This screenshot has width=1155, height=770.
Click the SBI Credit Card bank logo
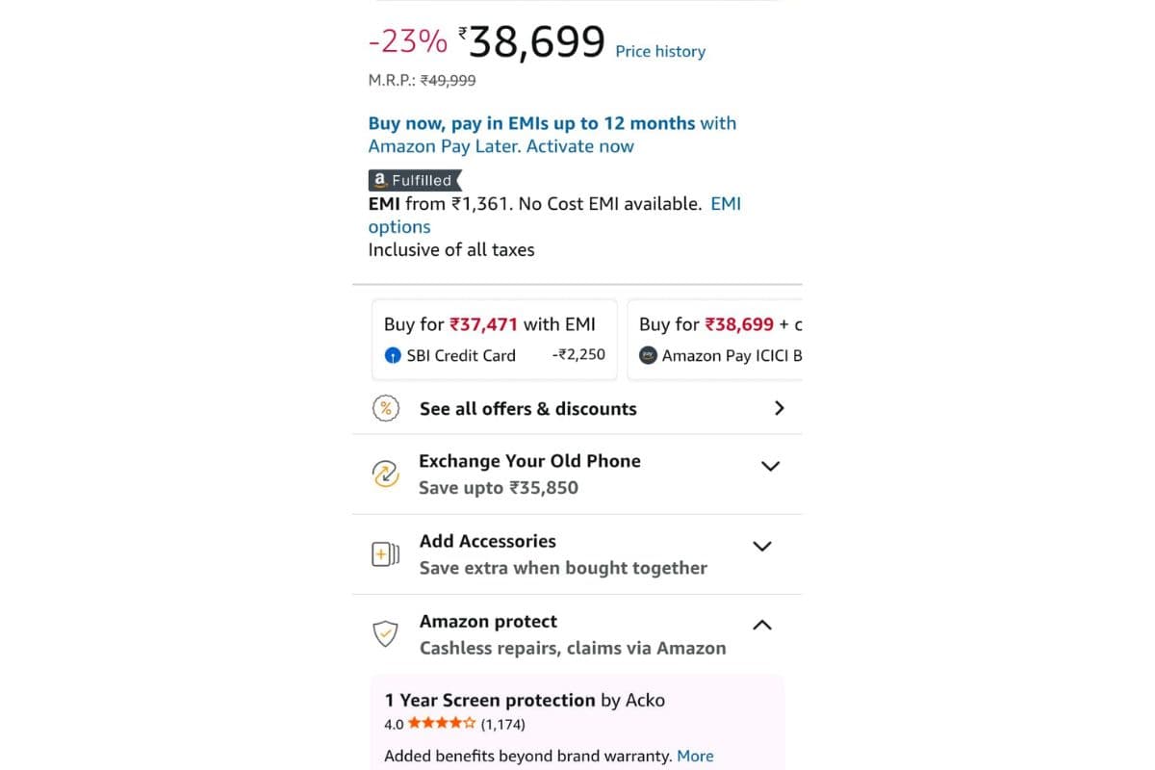[x=394, y=355]
